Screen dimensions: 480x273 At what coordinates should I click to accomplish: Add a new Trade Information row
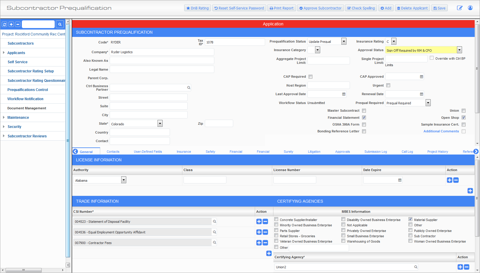[x=269, y=253]
